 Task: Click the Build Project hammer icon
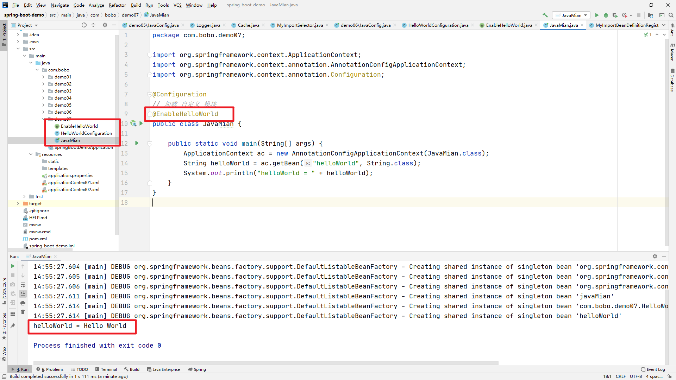545,15
